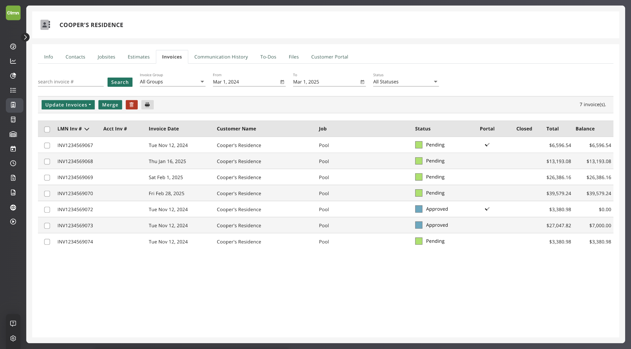The image size is (631, 349).
Task: Click the $7,000.00 balance value
Action: click(x=600, y=226)
